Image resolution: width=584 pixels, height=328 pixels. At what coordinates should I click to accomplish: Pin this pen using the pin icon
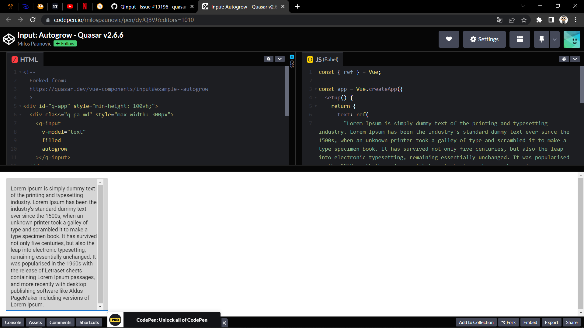coord(541,39)
